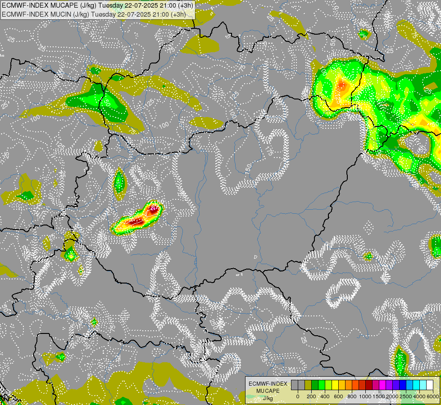The image size is (441, 405).
Task: Select the white legend swatch before 6000
Action: (x=430, y=385)
